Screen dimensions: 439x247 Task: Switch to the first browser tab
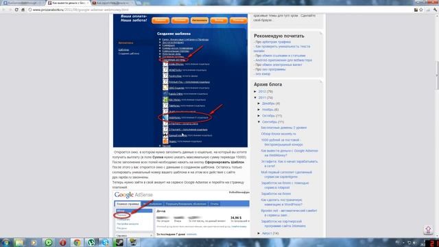pos(23,3)
